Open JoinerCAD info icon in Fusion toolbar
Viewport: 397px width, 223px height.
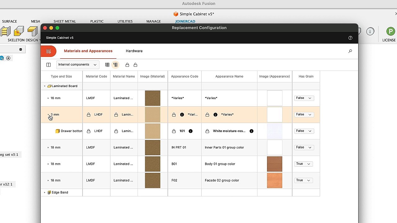click(370, 31)
